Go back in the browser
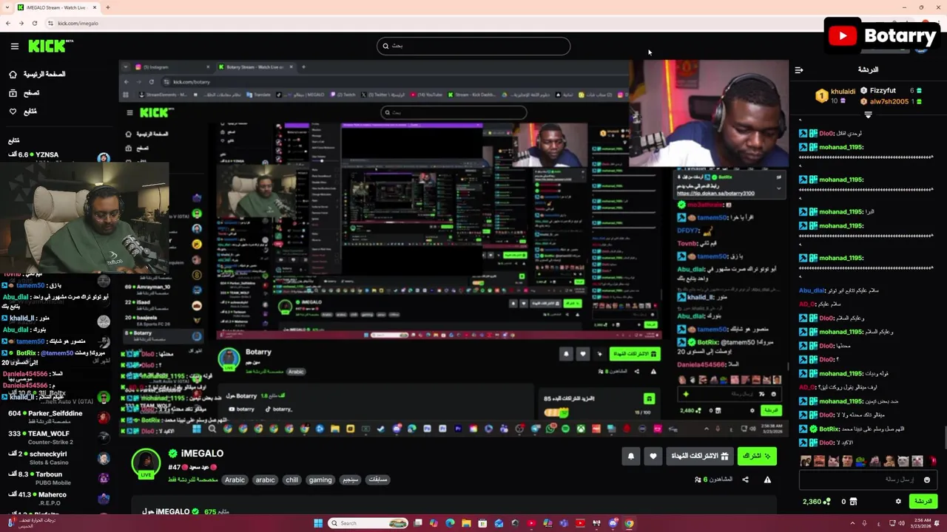This screenshot has height=532, width=947. click(x=8, y=23)
